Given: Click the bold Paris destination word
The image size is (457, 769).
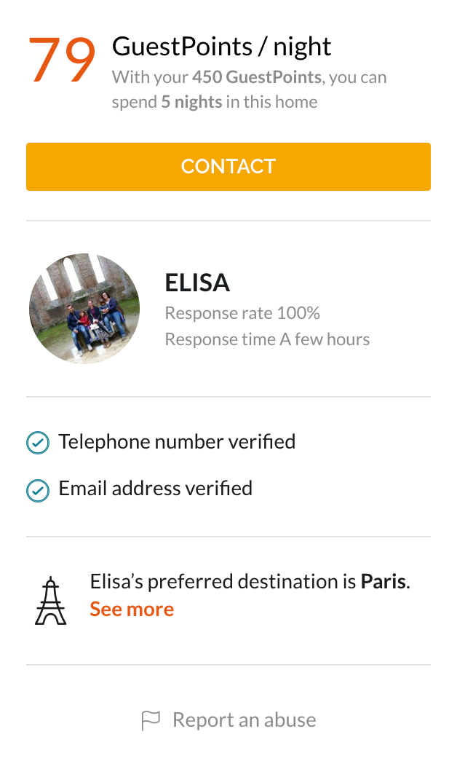Looking at the screenshot, I should click(383, 582).
